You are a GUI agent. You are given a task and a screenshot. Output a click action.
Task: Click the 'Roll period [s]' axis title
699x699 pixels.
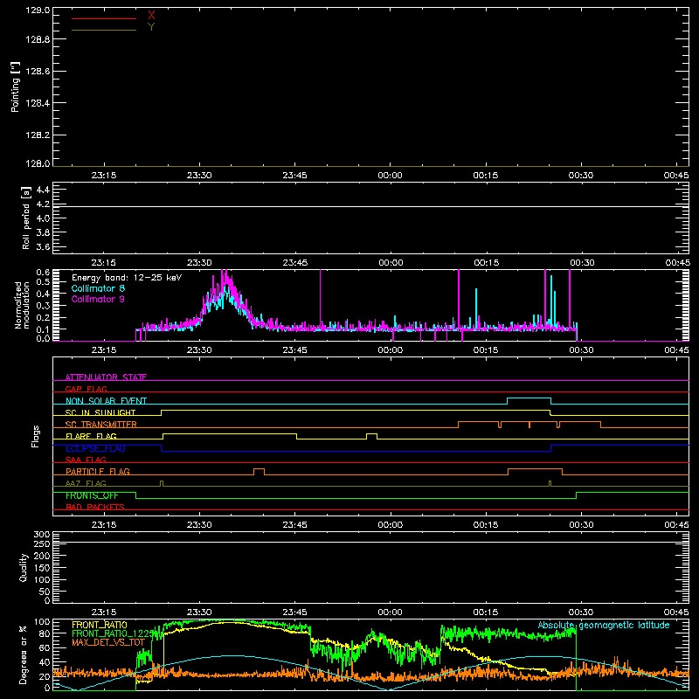26,218
